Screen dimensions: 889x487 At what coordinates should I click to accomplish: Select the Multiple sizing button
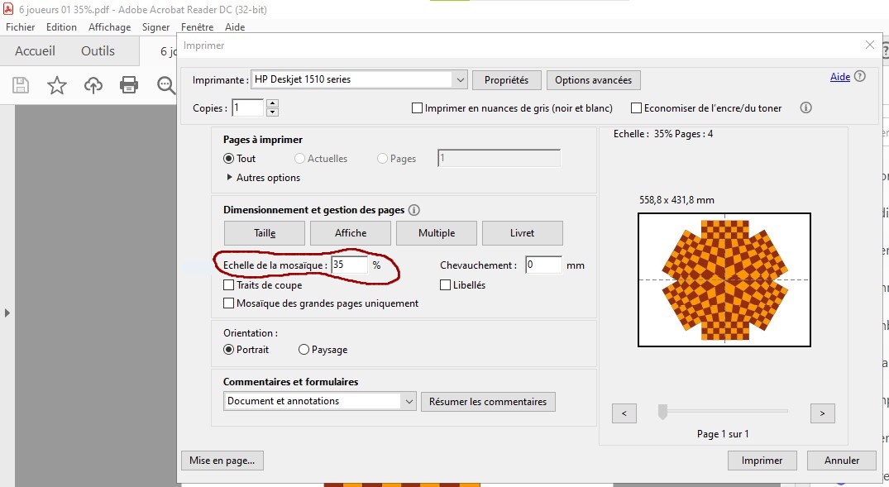coord(437,233)
